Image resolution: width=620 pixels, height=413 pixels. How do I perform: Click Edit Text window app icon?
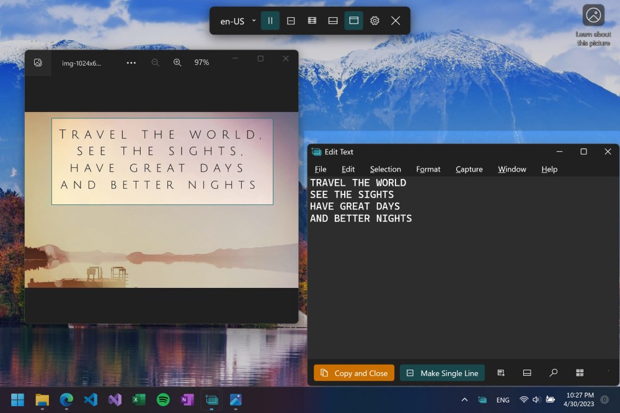click(316, 152)
